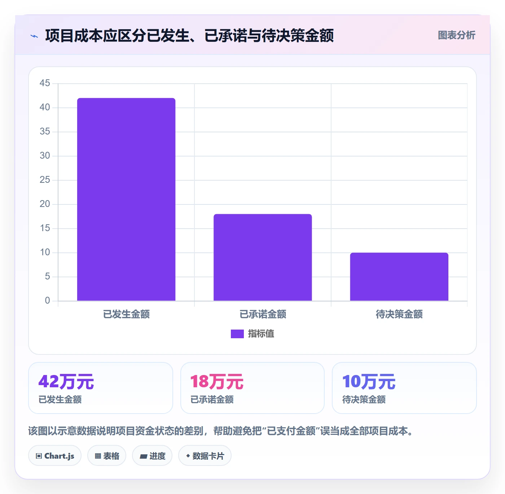505x494 pixels.
Task: Click the lightning icon beside the title
Action: click(x=34, y=36)
